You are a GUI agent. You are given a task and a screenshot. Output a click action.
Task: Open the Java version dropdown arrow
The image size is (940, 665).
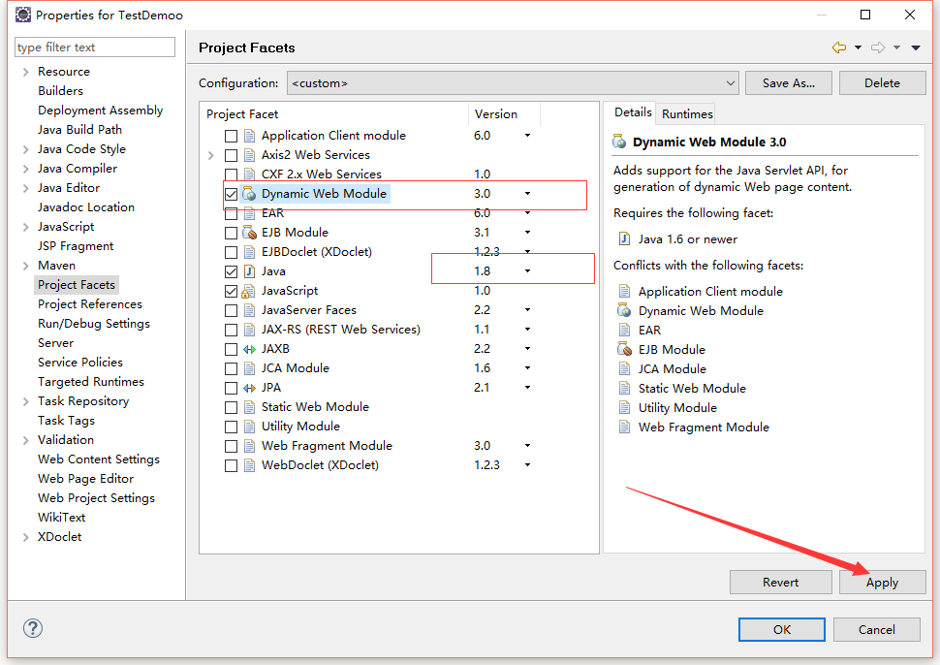pos(527,271)
